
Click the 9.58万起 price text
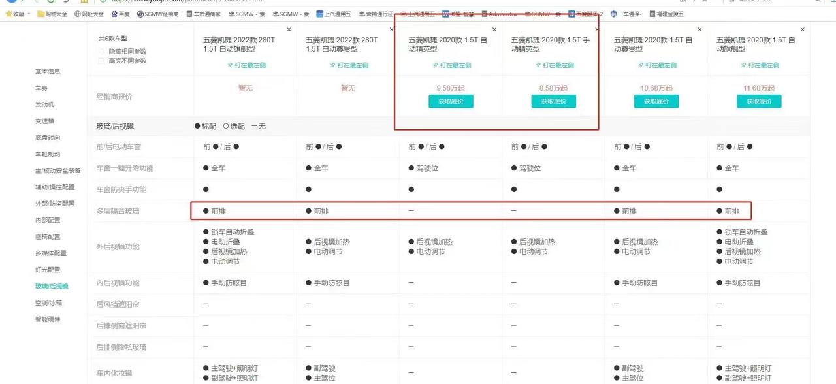pos(451,88)
